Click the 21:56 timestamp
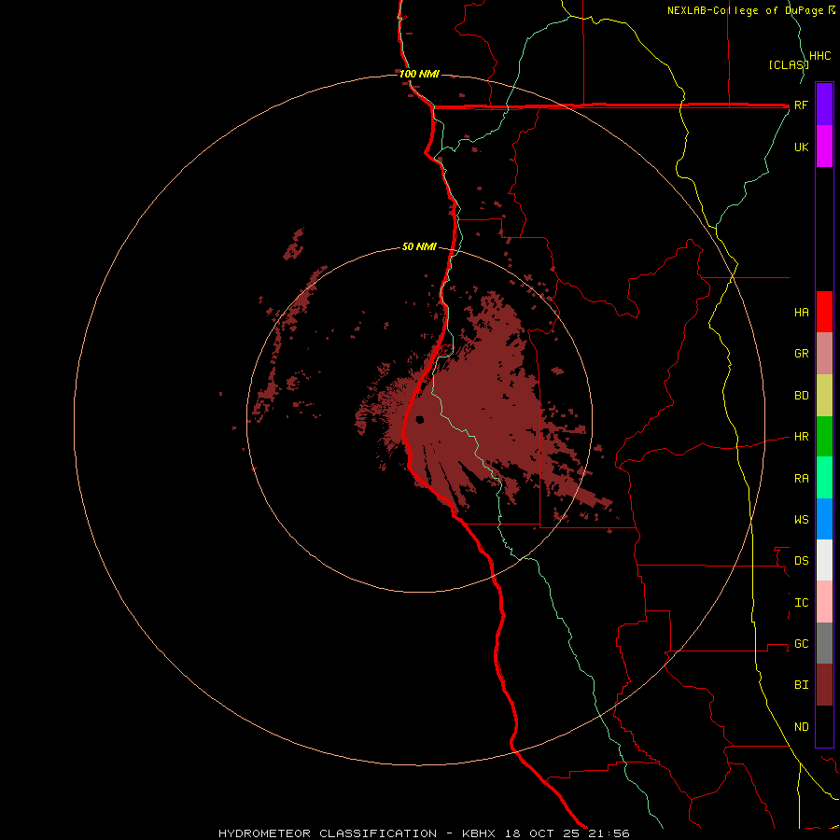Image resolution: width=840 pixels, height=840 pixels. click(x=609, y=833)
